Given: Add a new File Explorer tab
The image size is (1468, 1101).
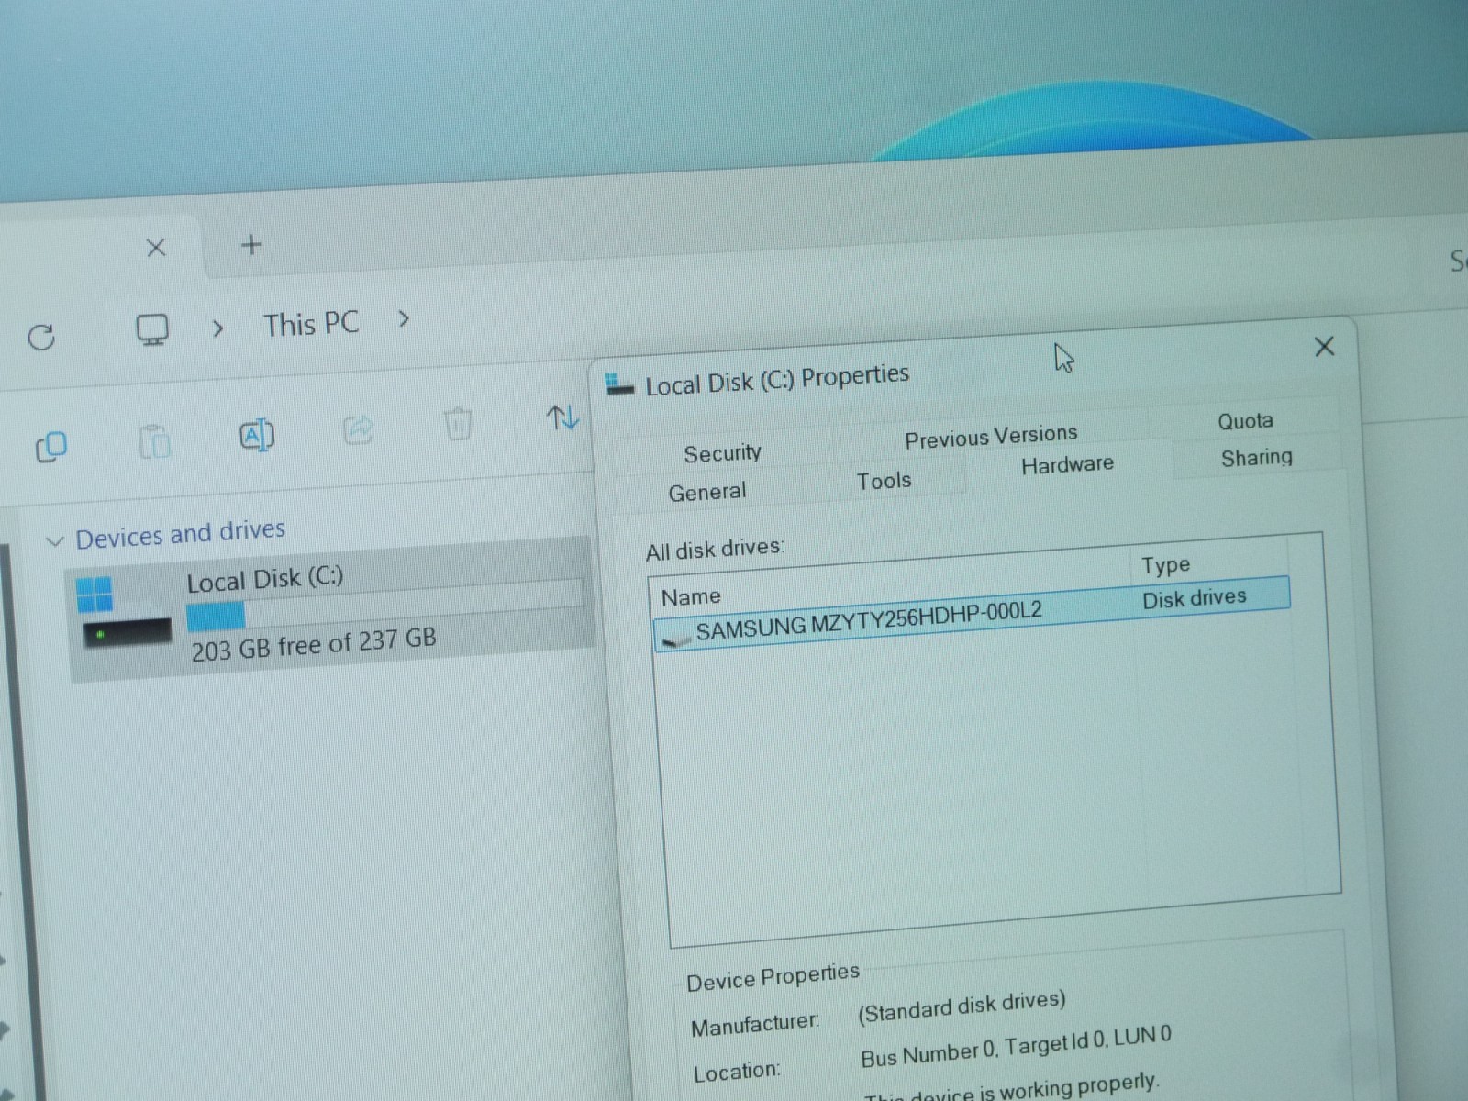Looking at the screenshot, I should coord(251,244).
